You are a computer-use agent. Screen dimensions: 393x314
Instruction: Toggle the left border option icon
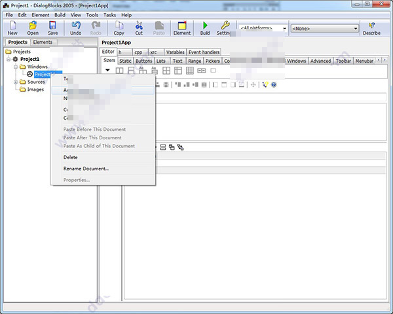(x=215, y=85)
